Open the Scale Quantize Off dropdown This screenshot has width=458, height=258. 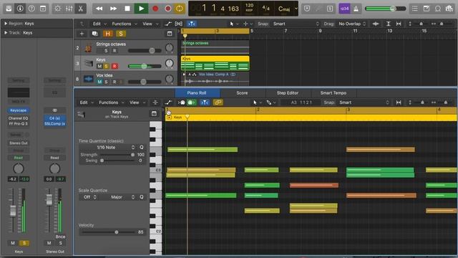[x=89, y=197]
